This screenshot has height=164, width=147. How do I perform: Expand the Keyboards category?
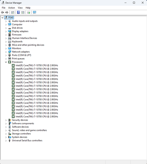pos(6,42)
